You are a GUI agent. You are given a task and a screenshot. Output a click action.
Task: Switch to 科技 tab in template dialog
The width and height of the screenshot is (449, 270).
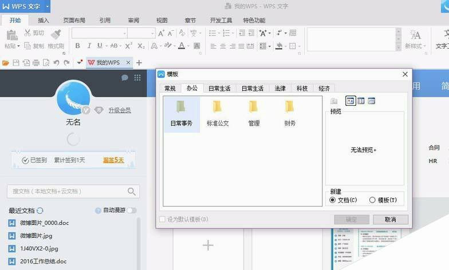[x=302, y=88]
